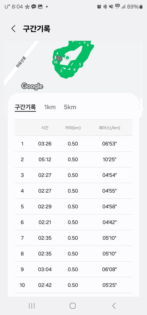The width and height of the screenshot is (147, 315).
Task: Tap the Android home button
Action: [73, 306]
